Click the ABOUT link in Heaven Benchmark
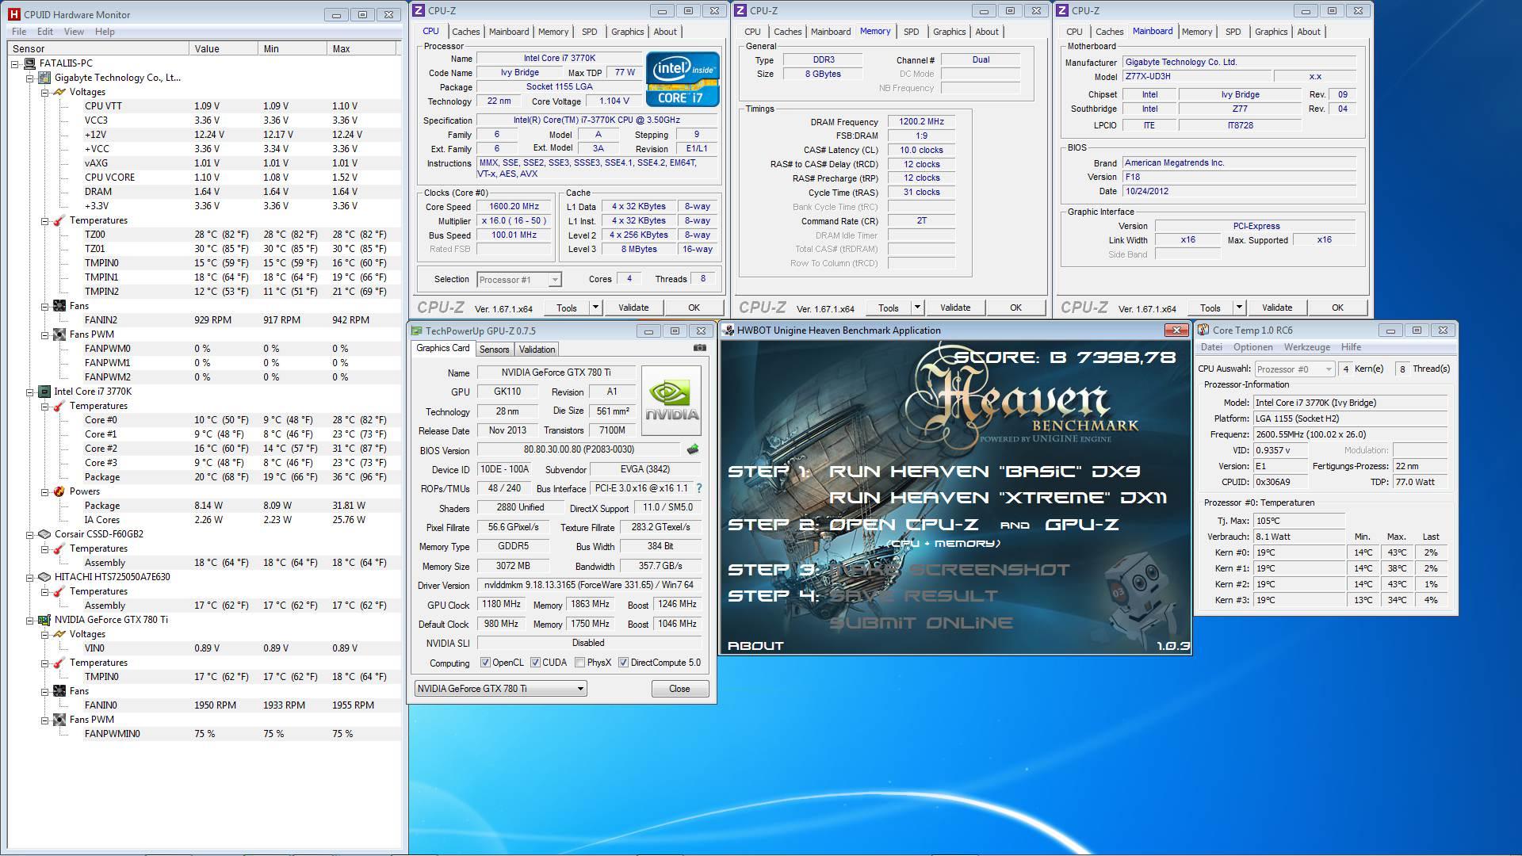1522x856 pixels. pos(755,646)
